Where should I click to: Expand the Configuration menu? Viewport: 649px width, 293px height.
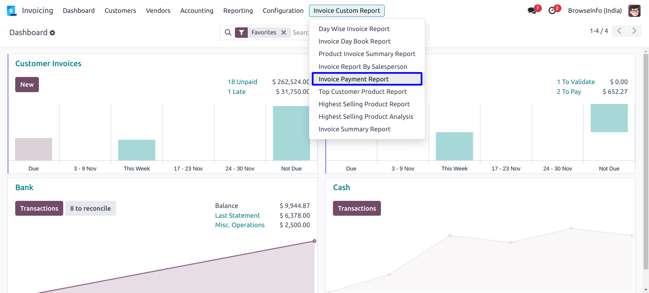[x=283, y=11]
